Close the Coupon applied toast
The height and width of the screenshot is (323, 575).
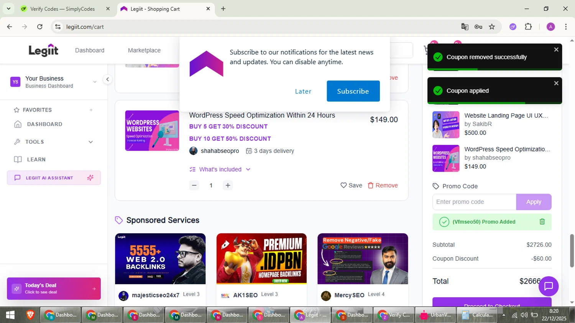(556, 83)
